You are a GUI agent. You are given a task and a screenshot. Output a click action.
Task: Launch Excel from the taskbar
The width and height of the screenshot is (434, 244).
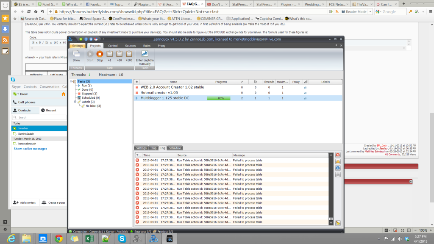click(90, 238)
